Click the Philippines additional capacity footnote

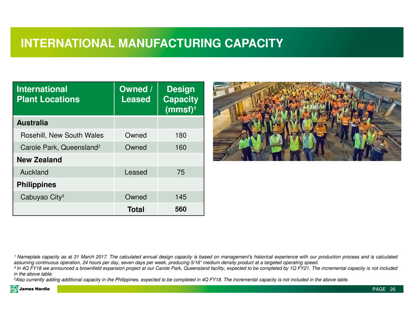(181, 280)
